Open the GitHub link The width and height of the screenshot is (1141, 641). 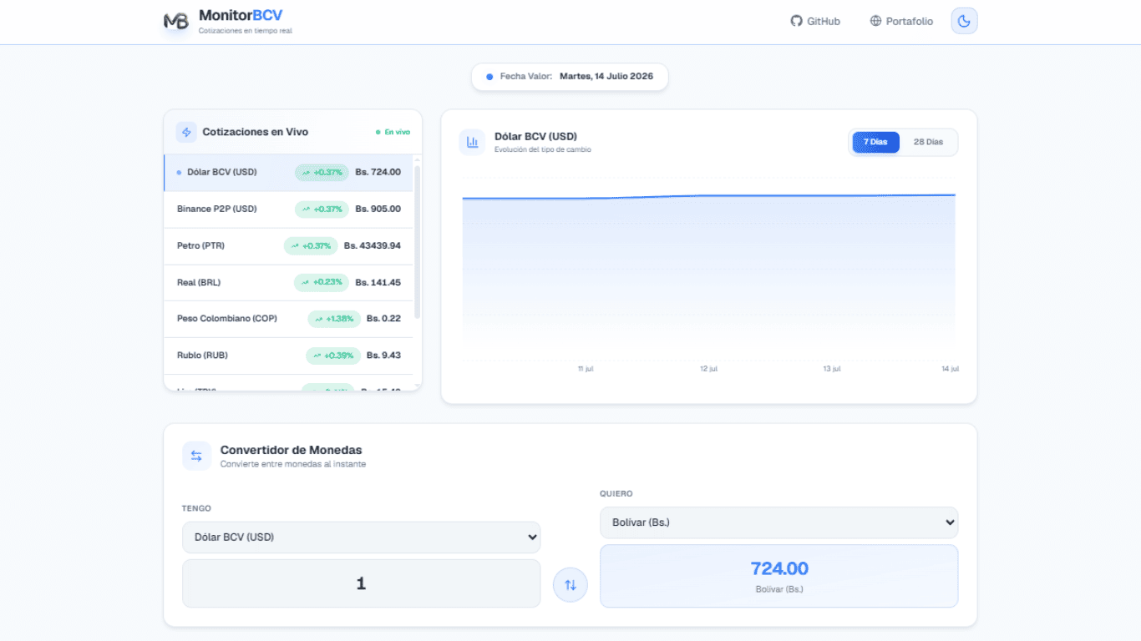pyautogui.click(x=815, y=21)
